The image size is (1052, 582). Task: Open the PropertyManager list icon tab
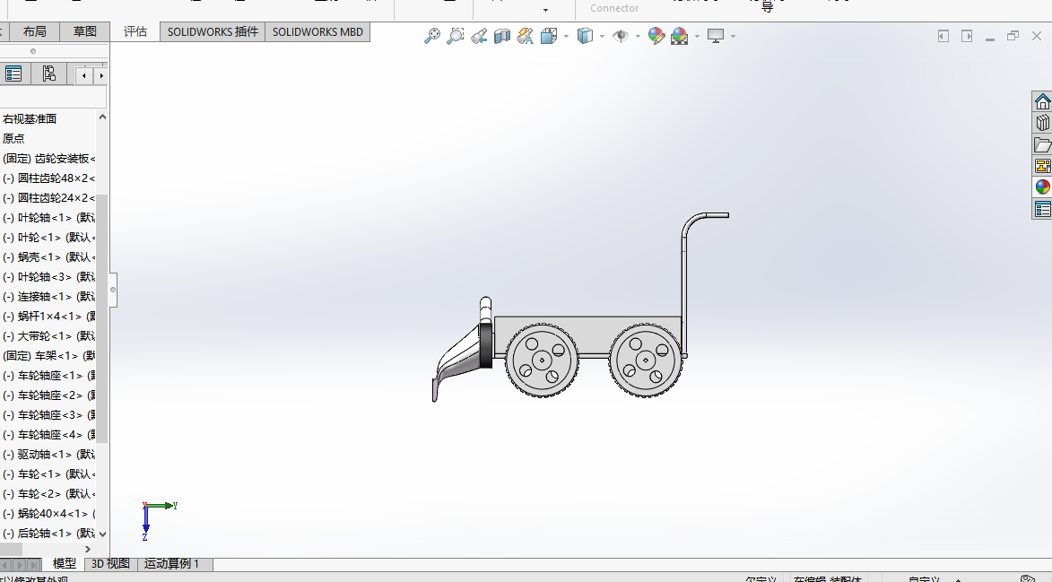pyautogui.click(x=13, y=74)
